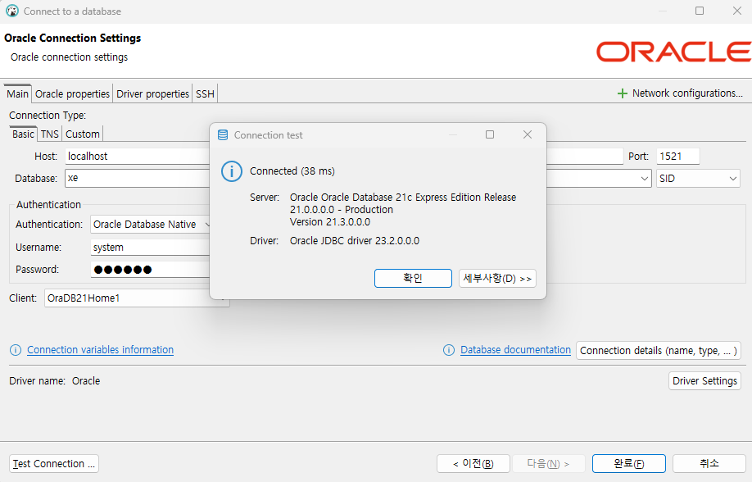The height and width of the screenshot is (482, 752).
Task: Open the Client OraDB21Home1 dropdown
Action: click(136, 298)
